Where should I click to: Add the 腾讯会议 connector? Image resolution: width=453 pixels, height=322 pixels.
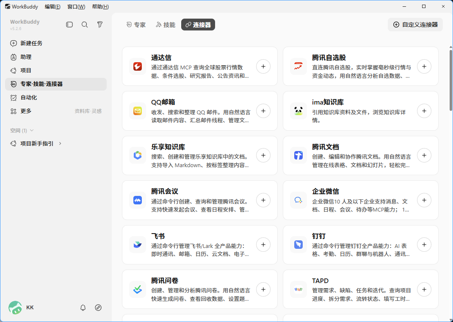pos(263,200)
